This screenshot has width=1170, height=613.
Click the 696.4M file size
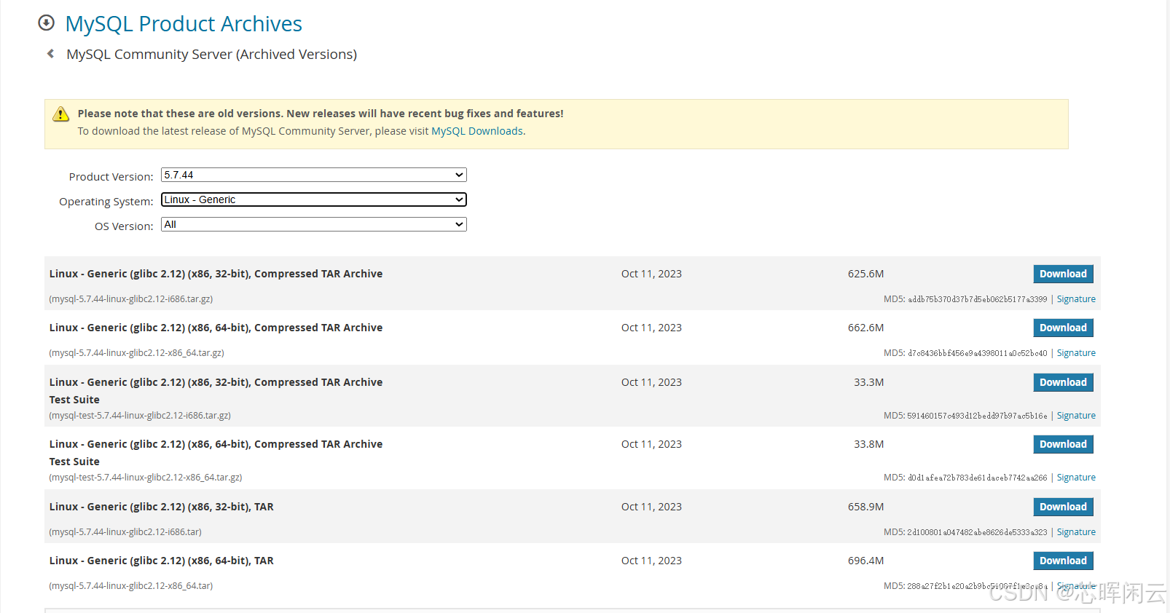[865, 561]
